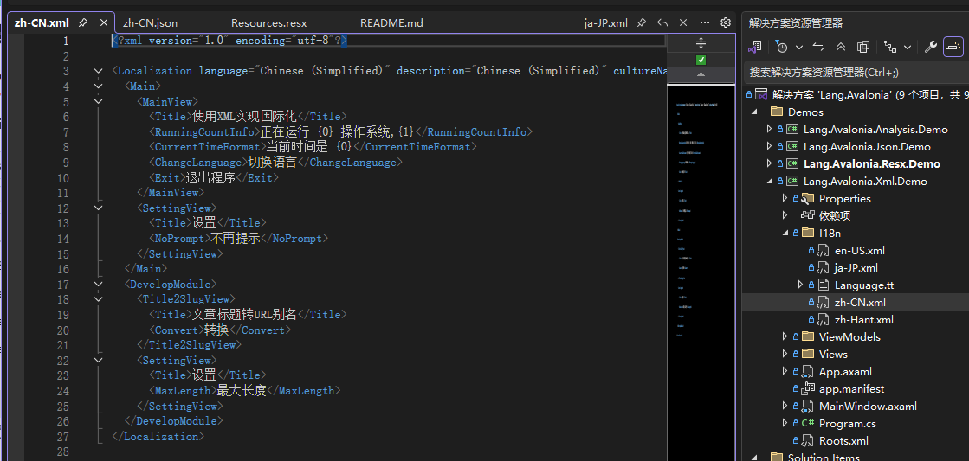Image resolution: width=969 pixels, height=461 pixels.
Task: Open the tab window settings gear
Action: click(x=726, y=22)
